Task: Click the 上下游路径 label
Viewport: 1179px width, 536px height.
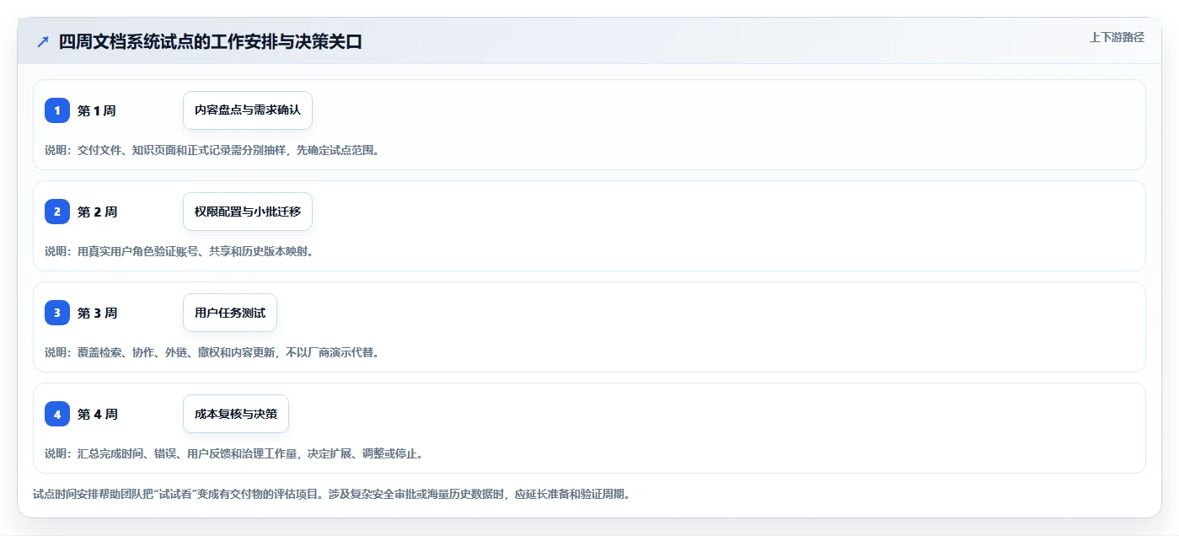Action: tap(1117, 37)
